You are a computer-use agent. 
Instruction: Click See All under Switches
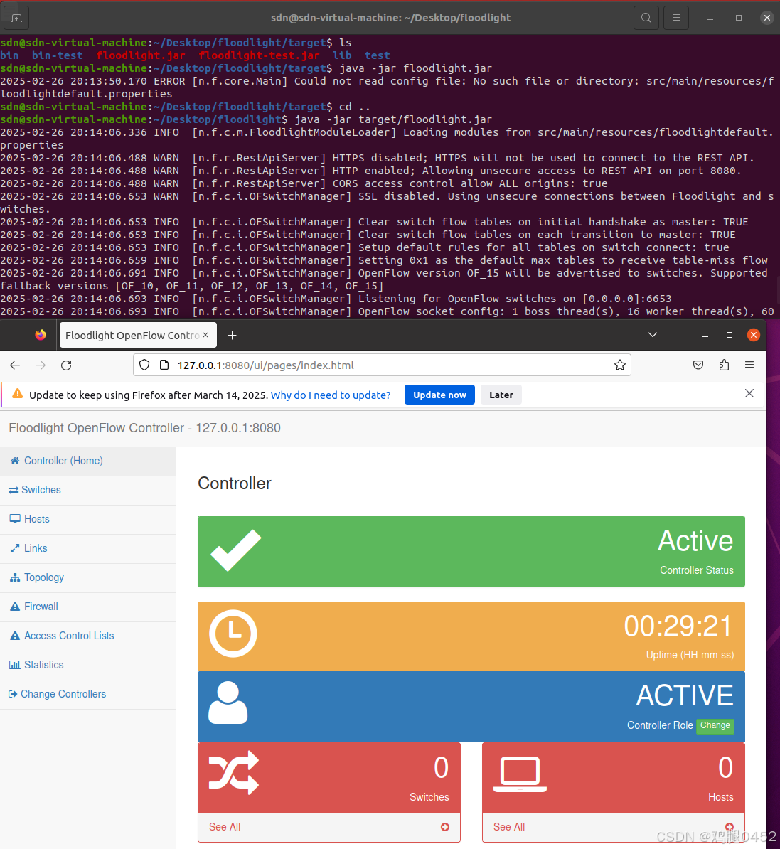pyautogui.click(x=225, y=828)
